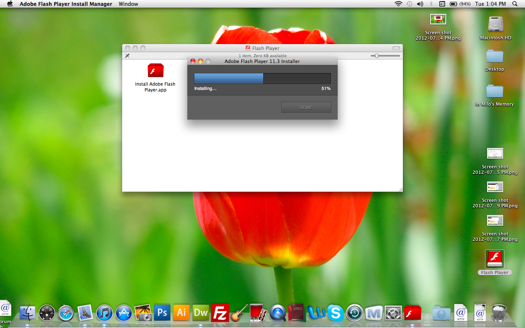Open the Apple menu
Screen dimensions: 525x328
click(x=10, y=4)
